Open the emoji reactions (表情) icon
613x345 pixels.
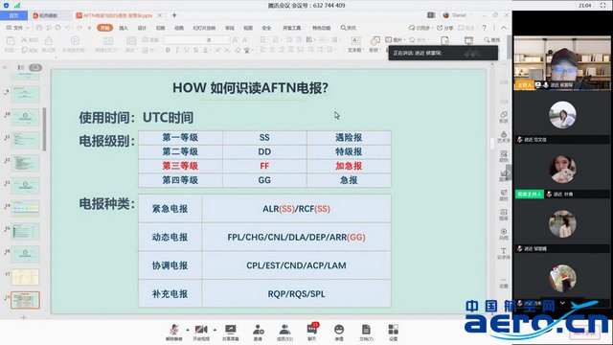pyautogui.click(x=339, y=333)
